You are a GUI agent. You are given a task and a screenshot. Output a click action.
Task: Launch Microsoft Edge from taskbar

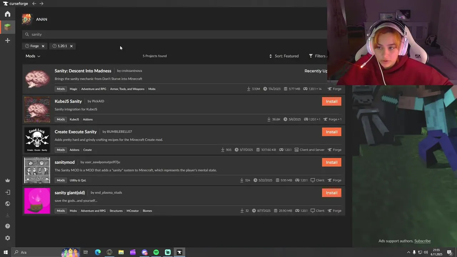click(x=97, y=252)
